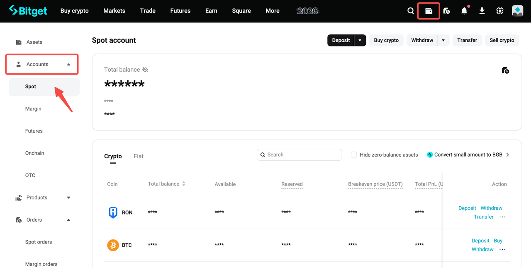
Task: Collapse the Accounts section chevron
Action: pyautogui.click(x=68, y=64)
